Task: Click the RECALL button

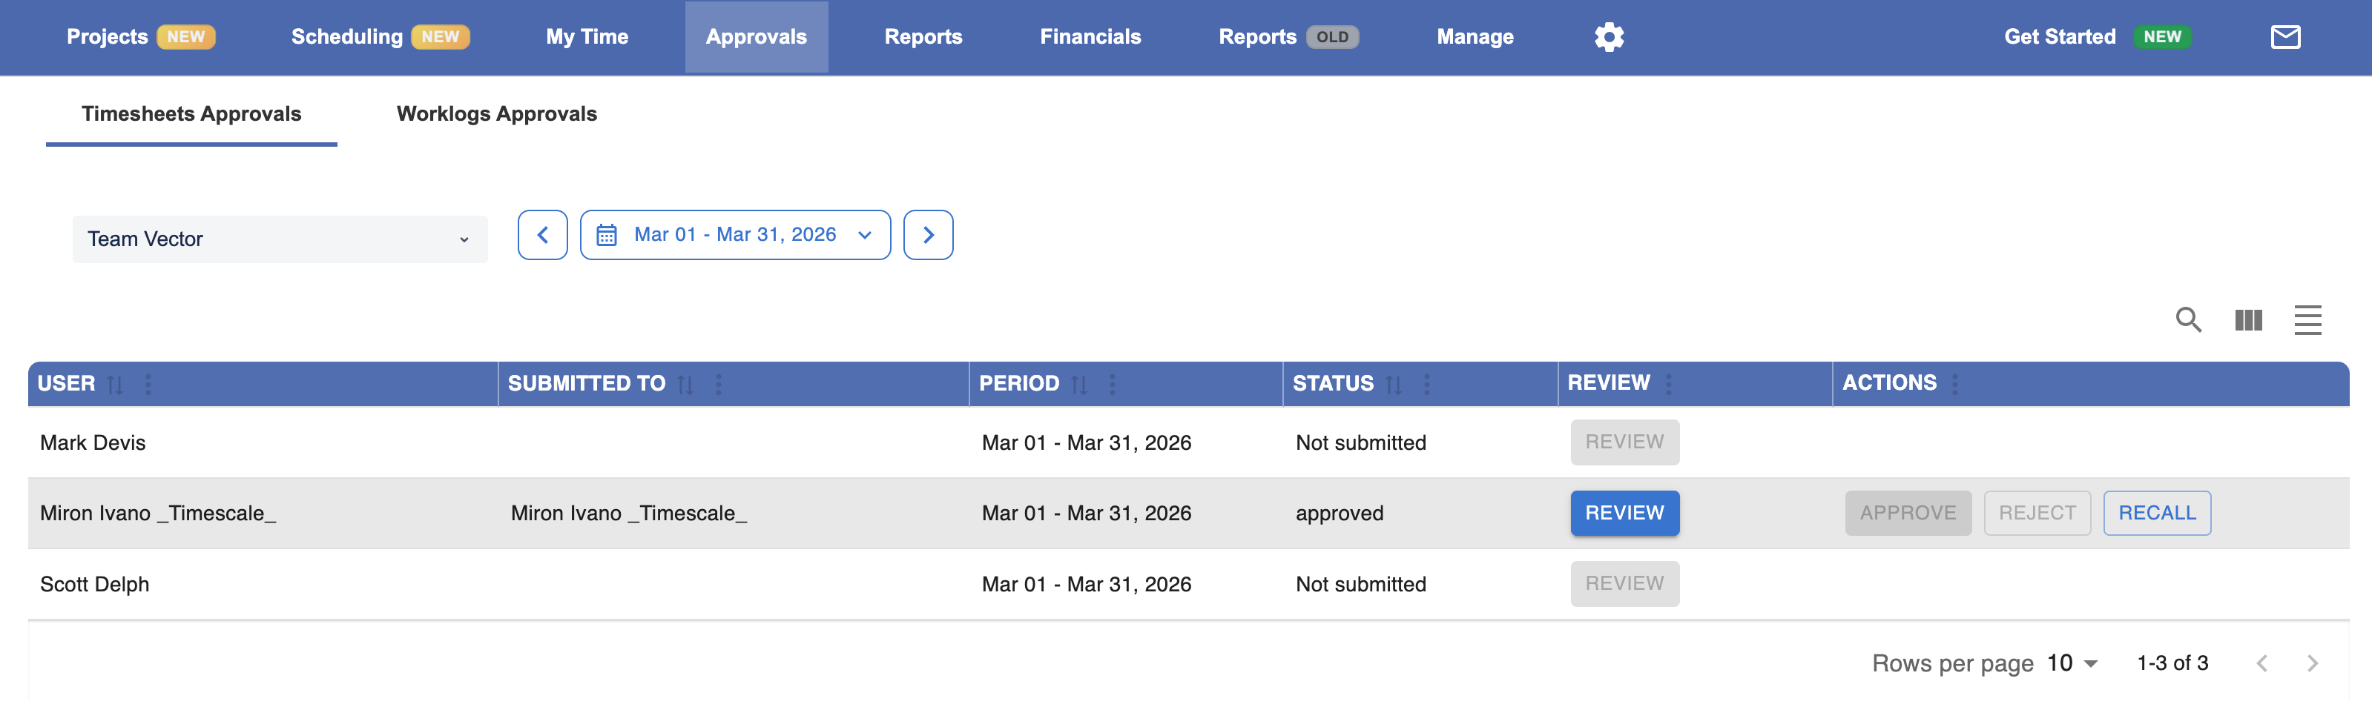Action: tap(2156, 513)
